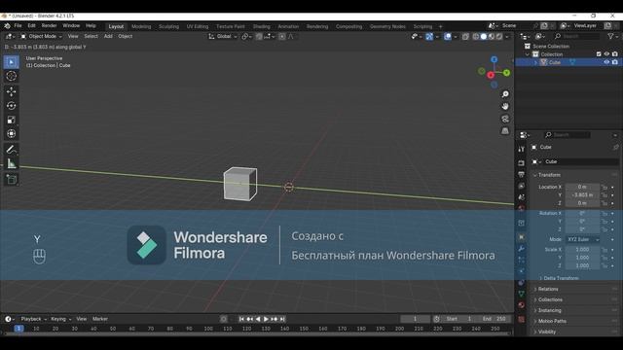Expand the Motion Paths panel
623x350 pixels.
[552, 322]
